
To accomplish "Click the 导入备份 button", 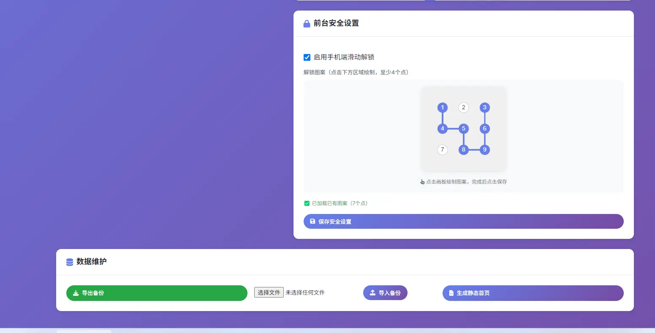I will pos(385,293).
